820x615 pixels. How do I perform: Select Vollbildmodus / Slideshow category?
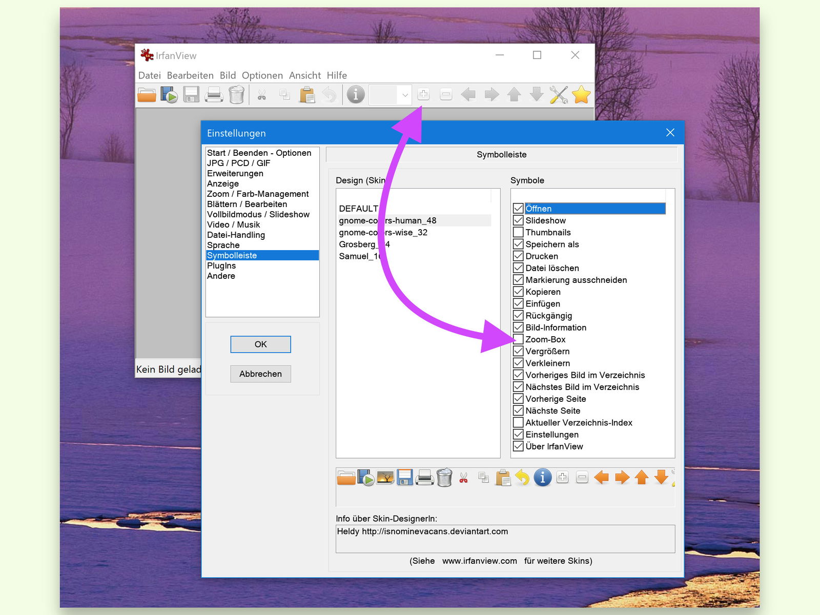(x=258, y=214)
